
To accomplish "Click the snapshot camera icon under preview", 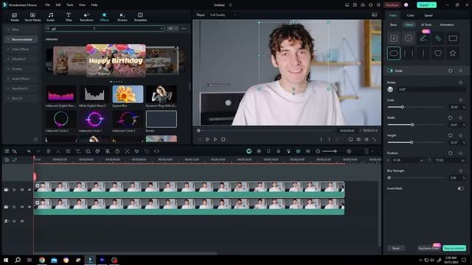I will pos(358,139).
